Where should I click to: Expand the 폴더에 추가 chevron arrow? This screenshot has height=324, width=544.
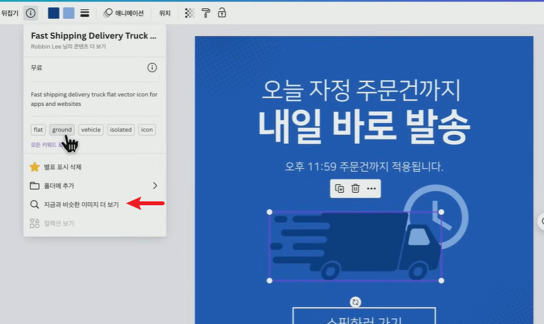click(x=154, y=186)
